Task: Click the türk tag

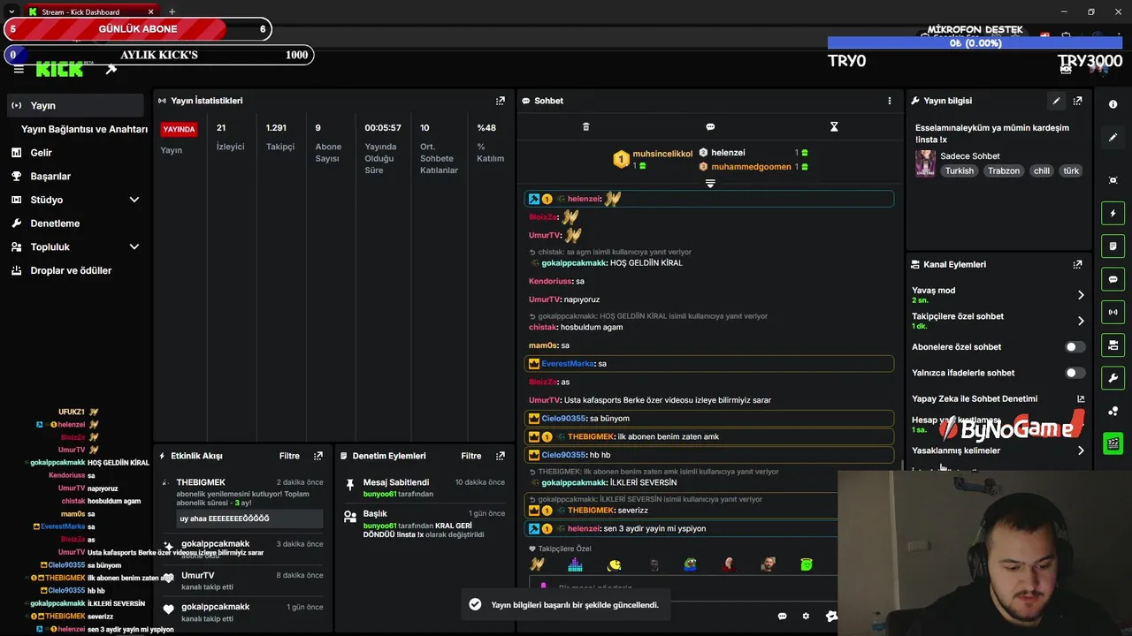Action: tap(1071, 171)
